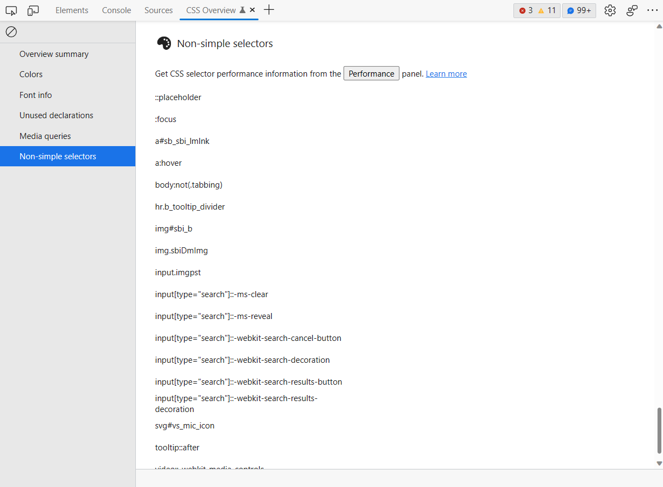Click the warning triangle on CSS Overview tab
Image resolution: width=663 pixels, height=487 pixels.
tap(243, 9)
